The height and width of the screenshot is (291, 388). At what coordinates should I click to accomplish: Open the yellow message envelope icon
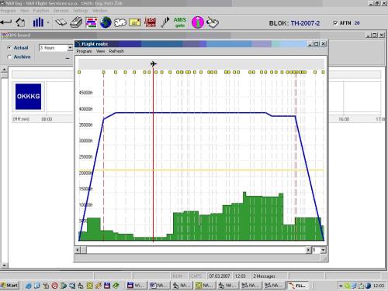(x=135, y=22)
